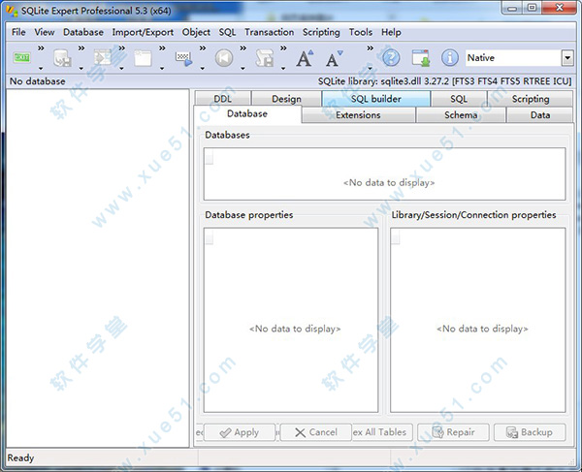The height and width of the screenshot is (472, 582).
Task: Click the scripting scroll toolbar icon
Action: pyautogui.click(x=264, y=58)
